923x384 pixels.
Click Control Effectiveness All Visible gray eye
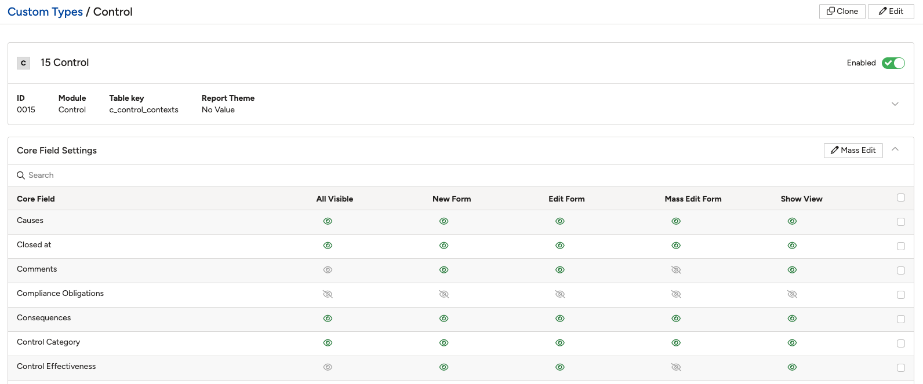(328, 367)
